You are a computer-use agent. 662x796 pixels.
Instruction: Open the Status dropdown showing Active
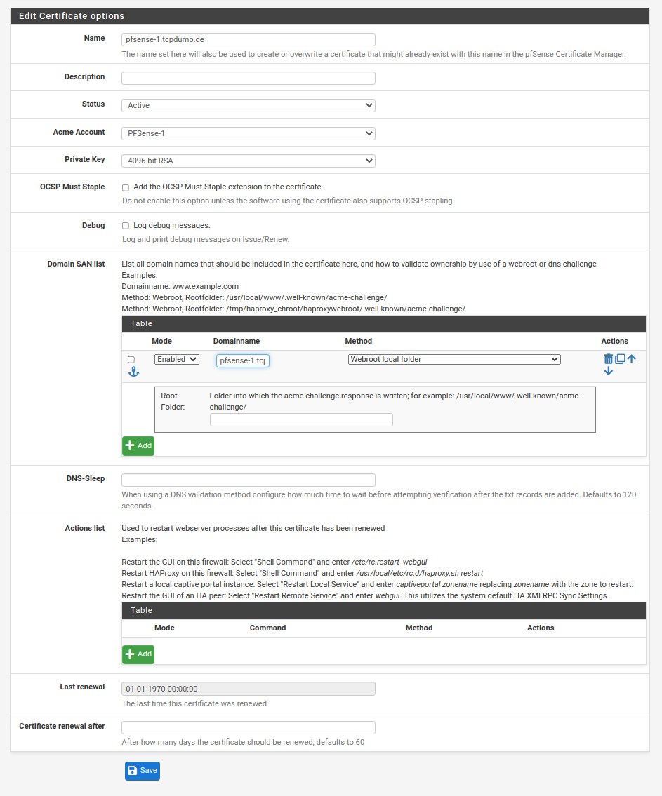point(248,105)
